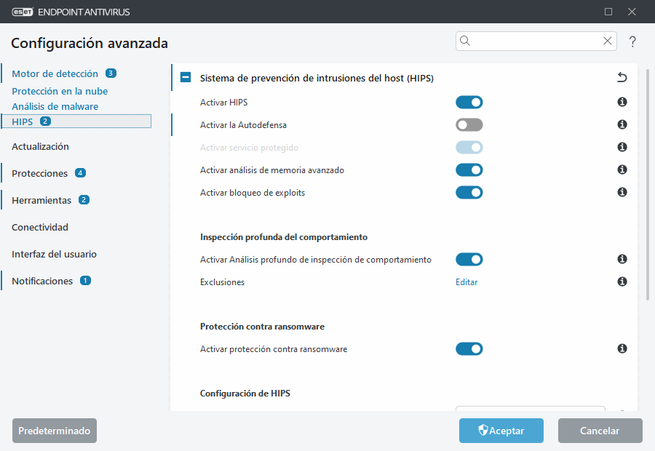Toggle the Activar HIPS switch
The image size is (655, 451).
click(469, 103)
